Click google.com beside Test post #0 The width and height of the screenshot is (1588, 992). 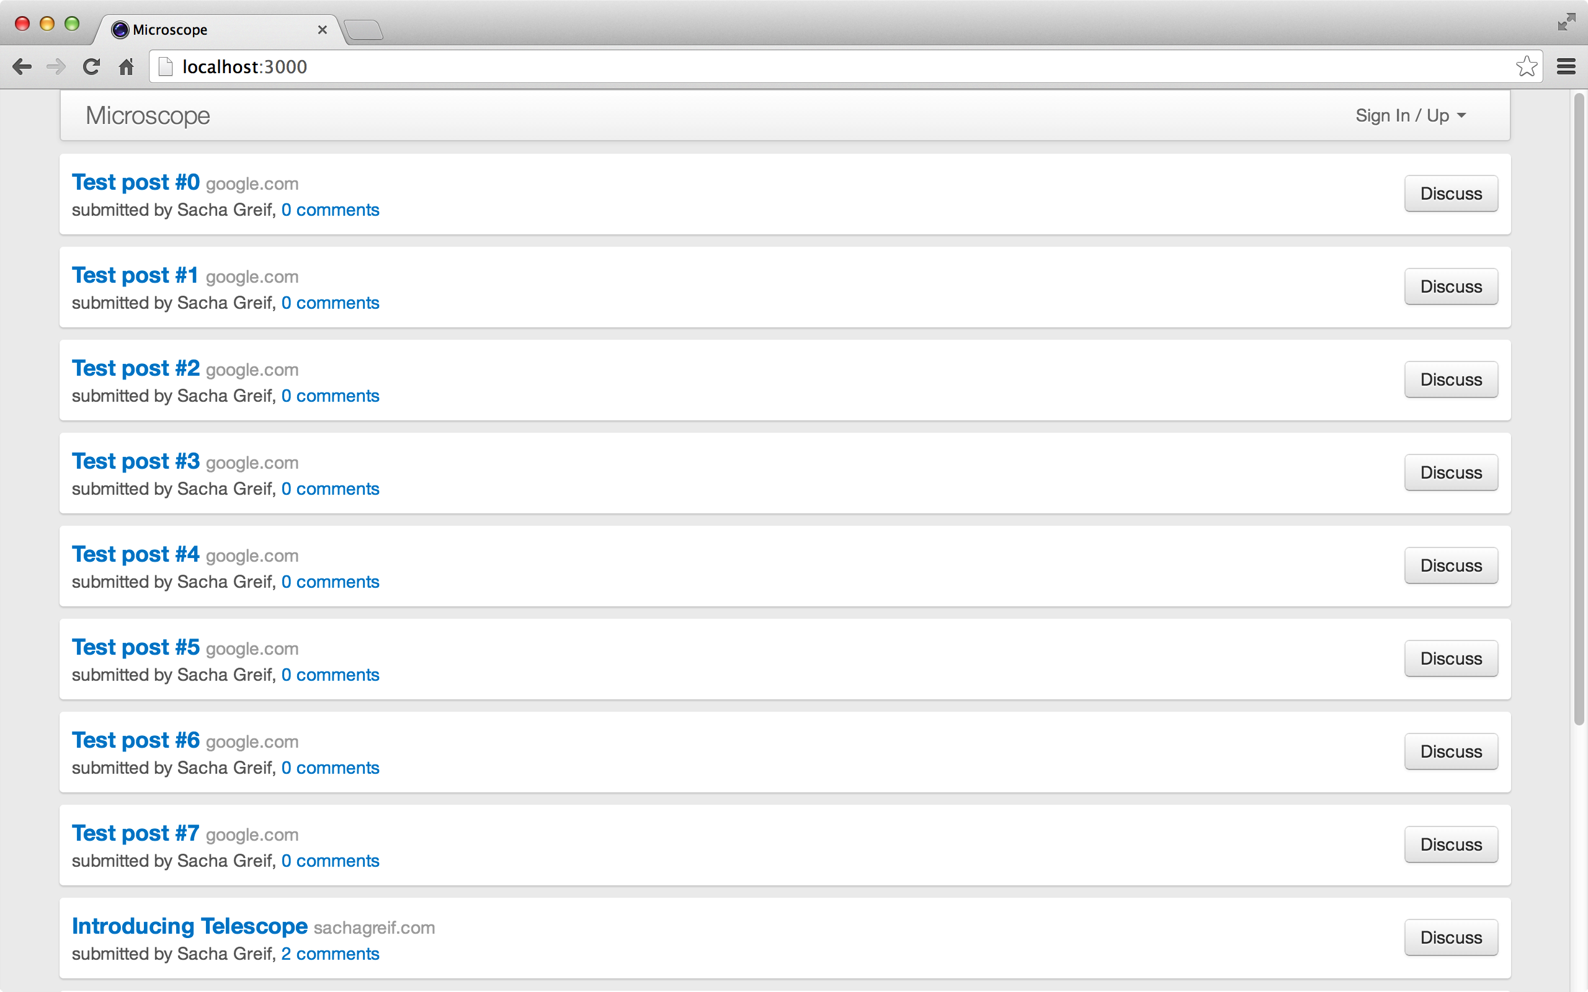tap(252, 184)
